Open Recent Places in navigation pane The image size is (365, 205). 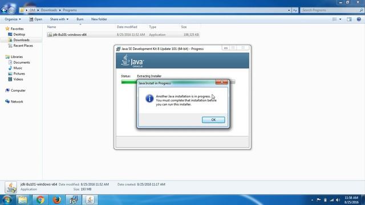point(23,46)
